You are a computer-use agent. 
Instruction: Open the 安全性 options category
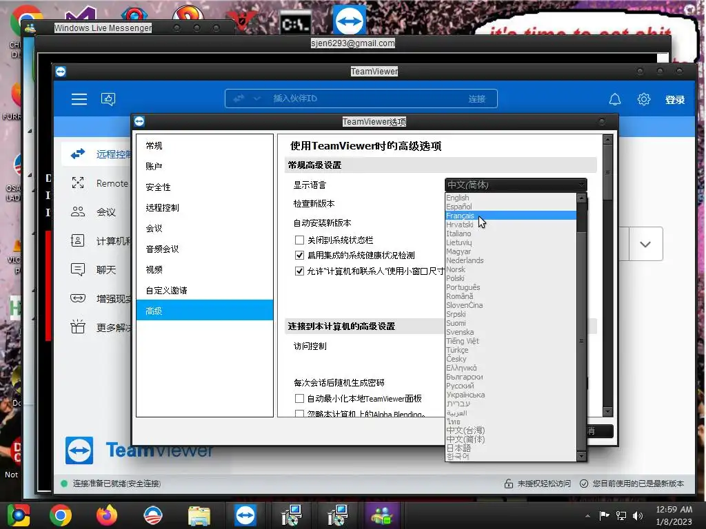click(204, 187)
